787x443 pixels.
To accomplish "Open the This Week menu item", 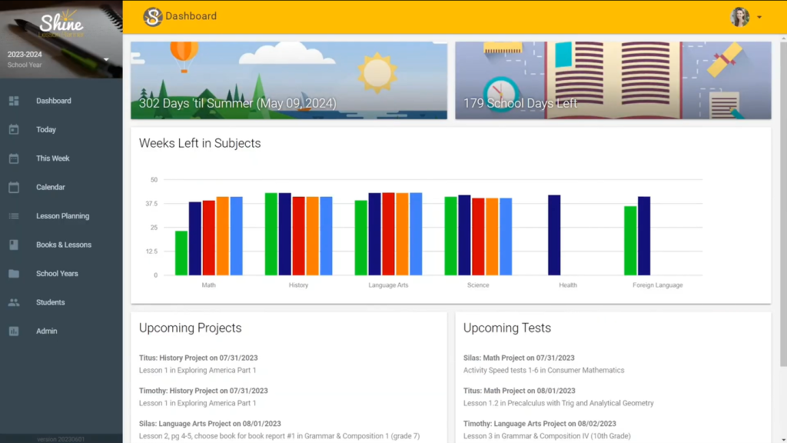I will pyautogui.click(x=52, y=158).
